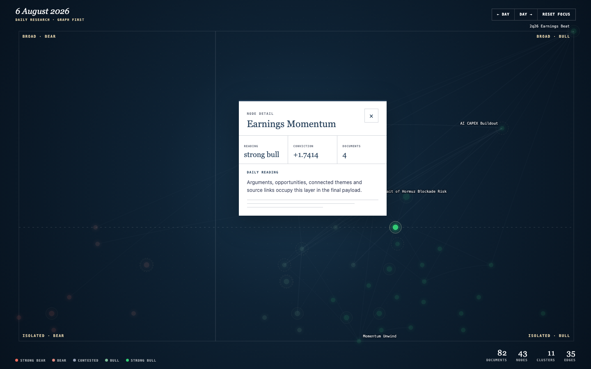Click the documents count 4 in panel
Image resolution: width=591 pixels, height=369 pixels.
[344, 155]
